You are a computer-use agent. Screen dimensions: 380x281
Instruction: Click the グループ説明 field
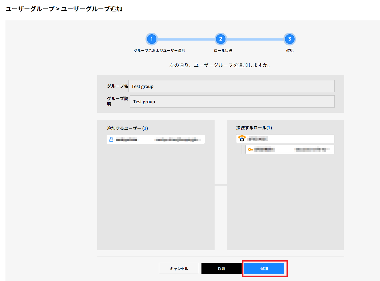pos(232,102)
